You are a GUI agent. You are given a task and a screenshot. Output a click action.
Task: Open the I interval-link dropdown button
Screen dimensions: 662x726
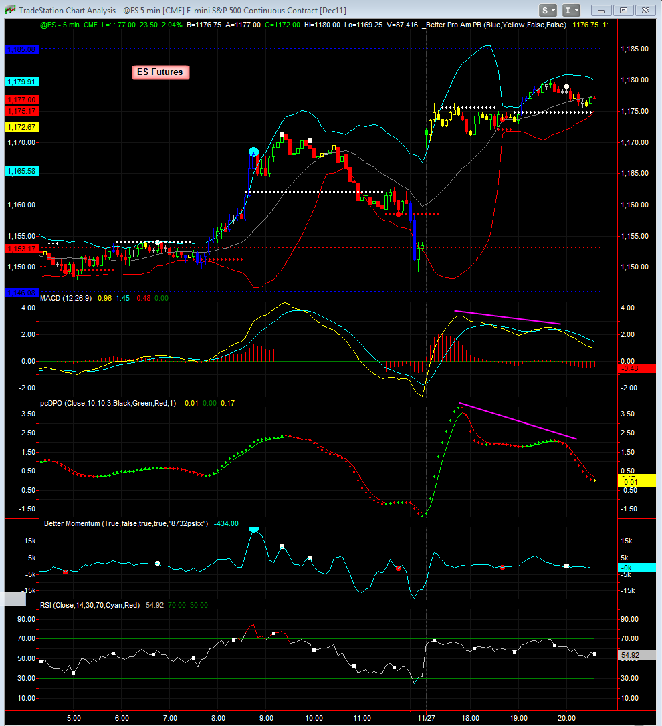point(571,10)
